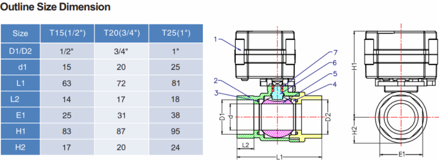
Task: Click the 'Outline Size Dimension' heading
Action: pos(55,7)
